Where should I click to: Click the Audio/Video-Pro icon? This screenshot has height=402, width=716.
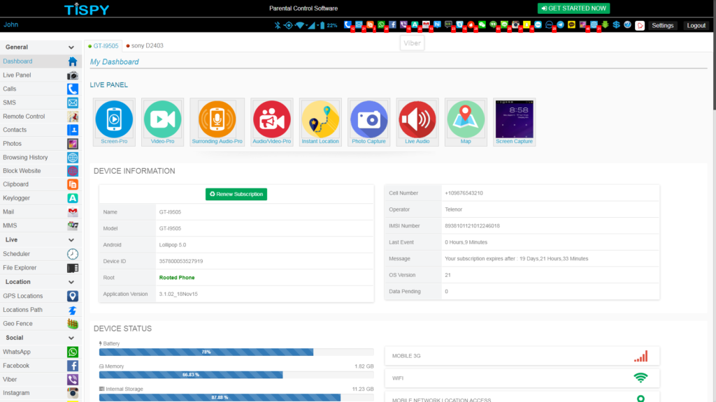click(x=272, y=119)
